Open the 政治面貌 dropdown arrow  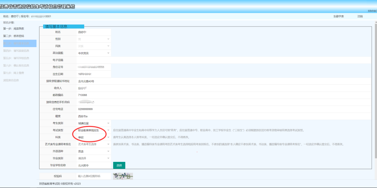click(108, 53)
